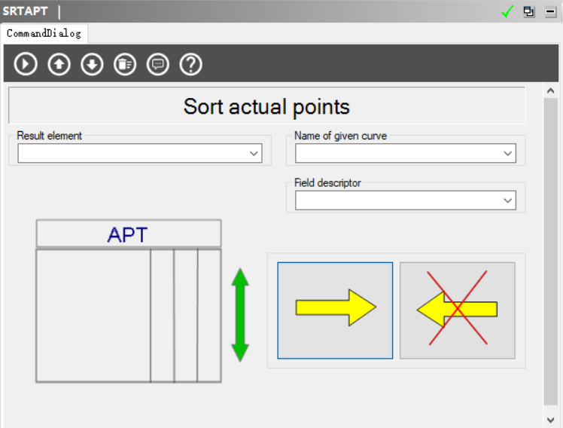This screenshot has width=563, height=428.
Task: Click the run command play icon
Action: [x=26, y=64]
